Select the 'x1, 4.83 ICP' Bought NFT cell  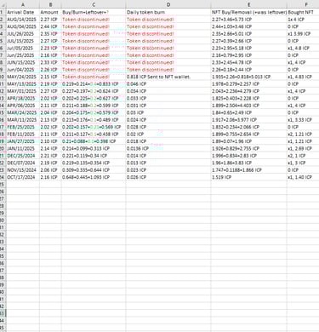(x=303, y=77)
